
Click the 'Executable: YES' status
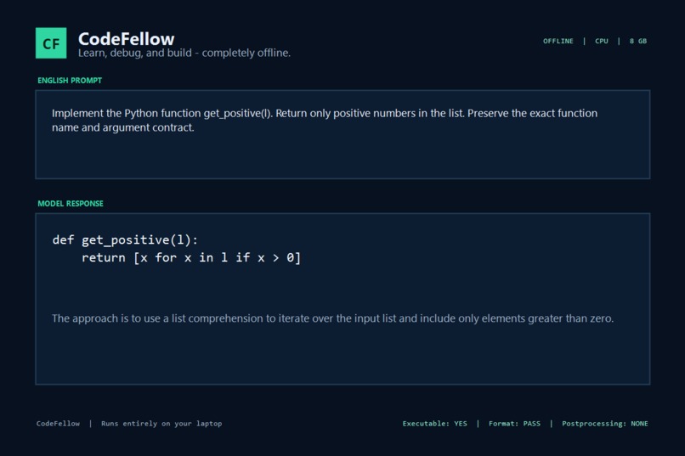[434, 423]
